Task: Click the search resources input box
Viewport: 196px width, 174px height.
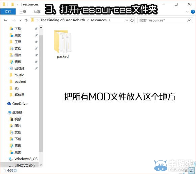Action: click(x=165, y=20)
